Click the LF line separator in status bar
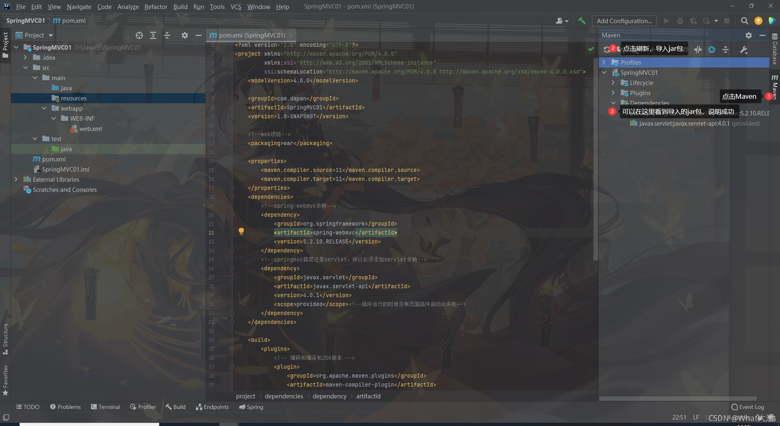780x426 pixels. coord(696,417)
